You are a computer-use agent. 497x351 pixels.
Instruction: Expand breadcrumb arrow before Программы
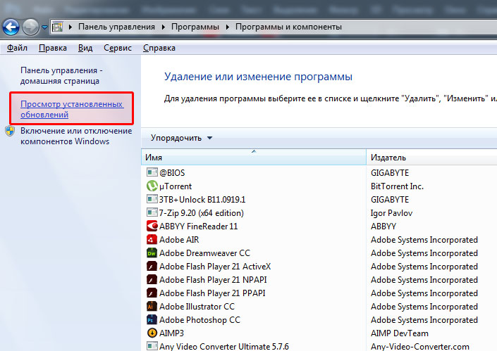click(164, 27)
